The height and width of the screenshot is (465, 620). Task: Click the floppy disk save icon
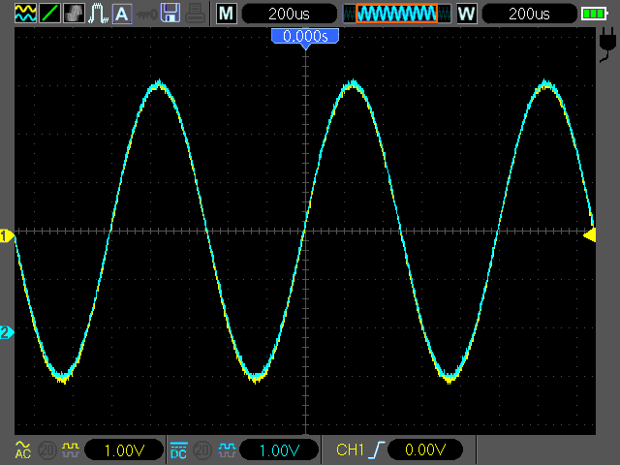[x=170, y=14]
